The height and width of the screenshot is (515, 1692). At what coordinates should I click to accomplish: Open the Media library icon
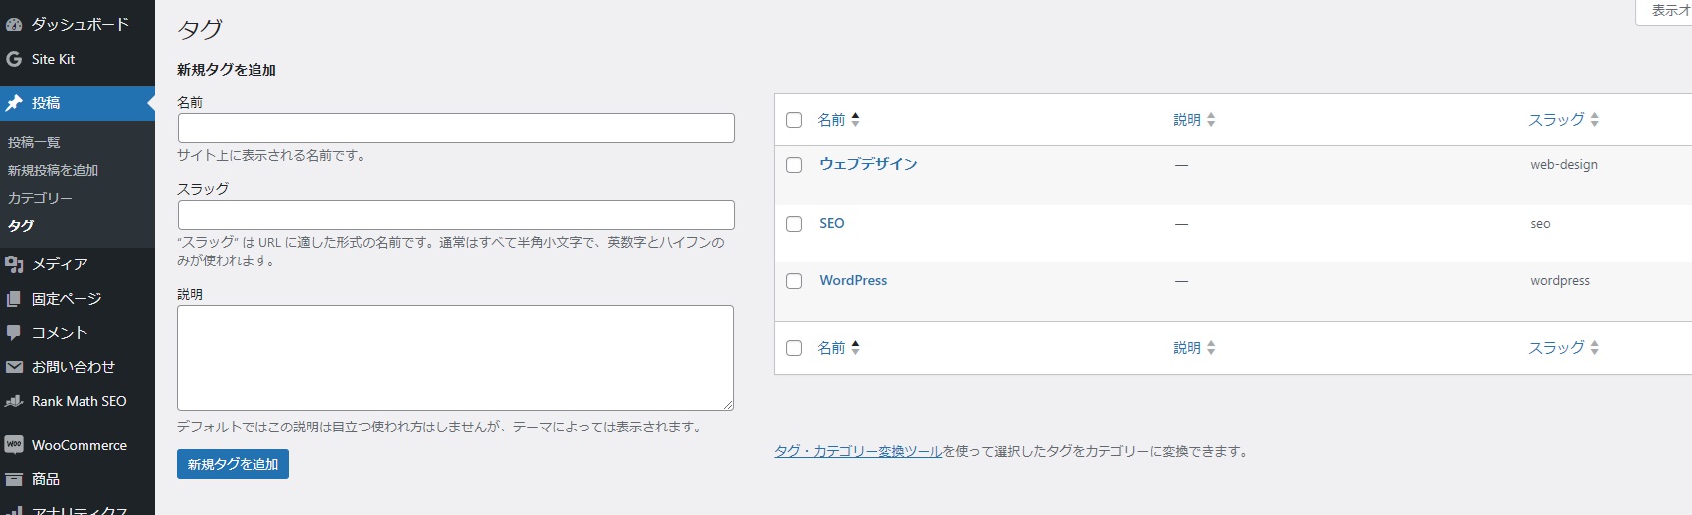coord(14,264)
